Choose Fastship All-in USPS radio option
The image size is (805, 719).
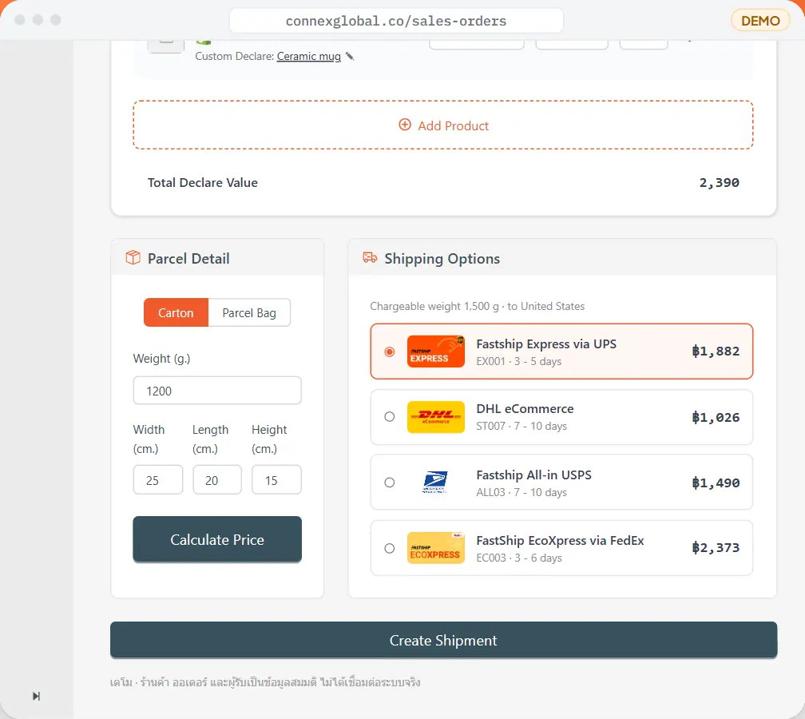[390, 483]
